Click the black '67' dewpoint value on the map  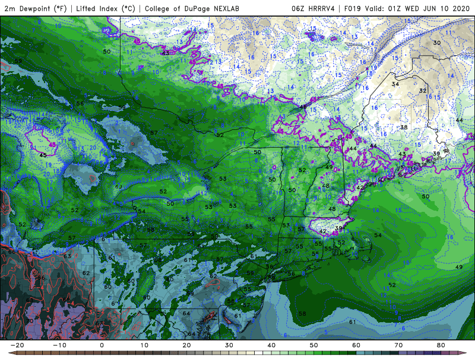coord(99,323)
